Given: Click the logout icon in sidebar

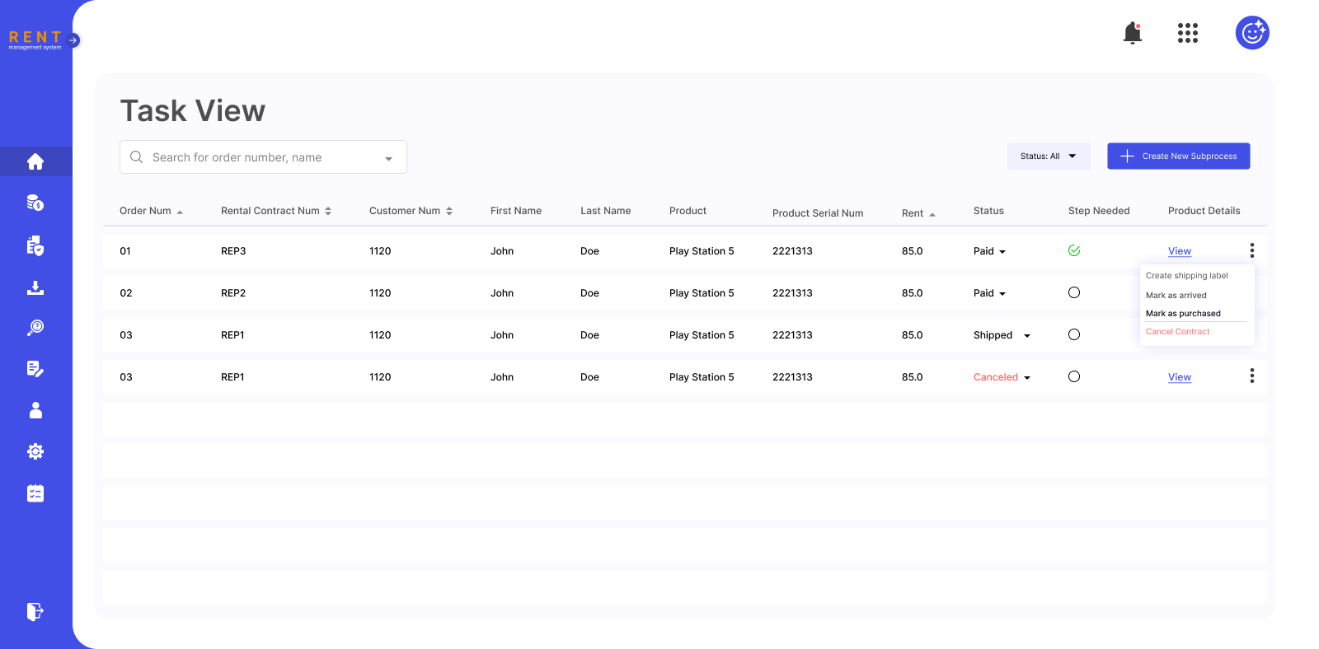Looking at the screenshot, I should [x=35, y=611].
